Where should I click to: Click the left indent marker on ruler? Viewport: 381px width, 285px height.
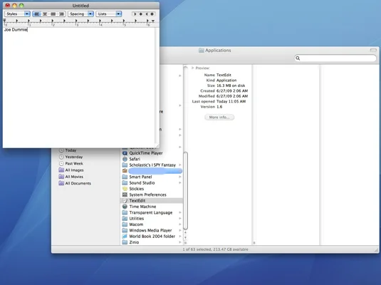[x=4, y=21]
